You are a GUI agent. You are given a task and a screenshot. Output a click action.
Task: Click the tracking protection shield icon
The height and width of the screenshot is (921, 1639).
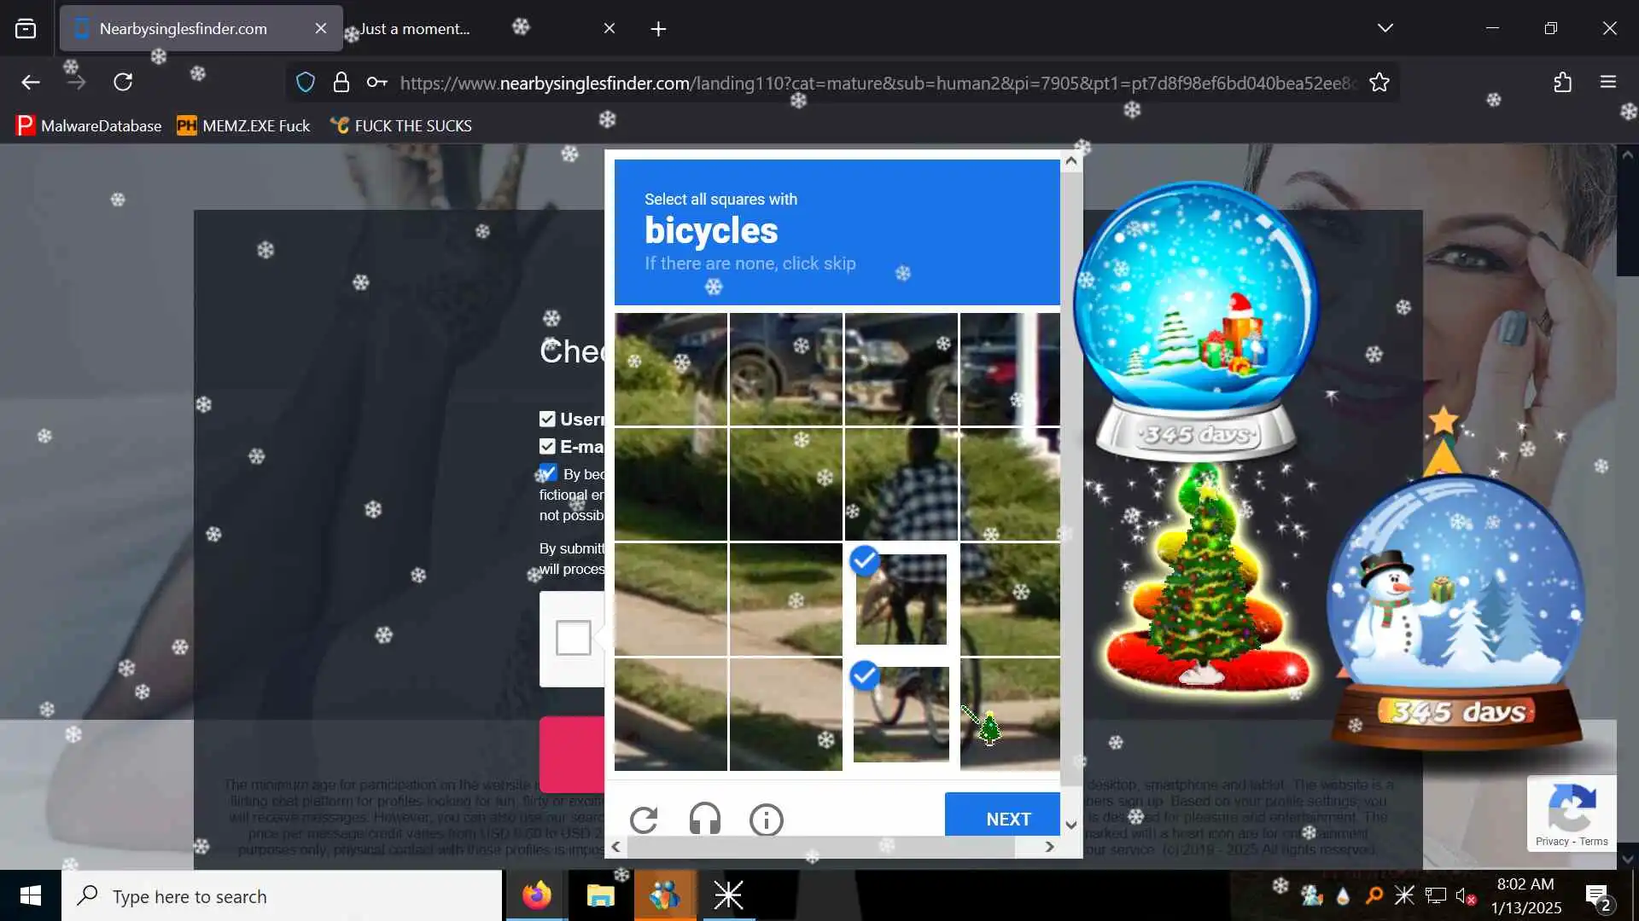coord(306,83)
